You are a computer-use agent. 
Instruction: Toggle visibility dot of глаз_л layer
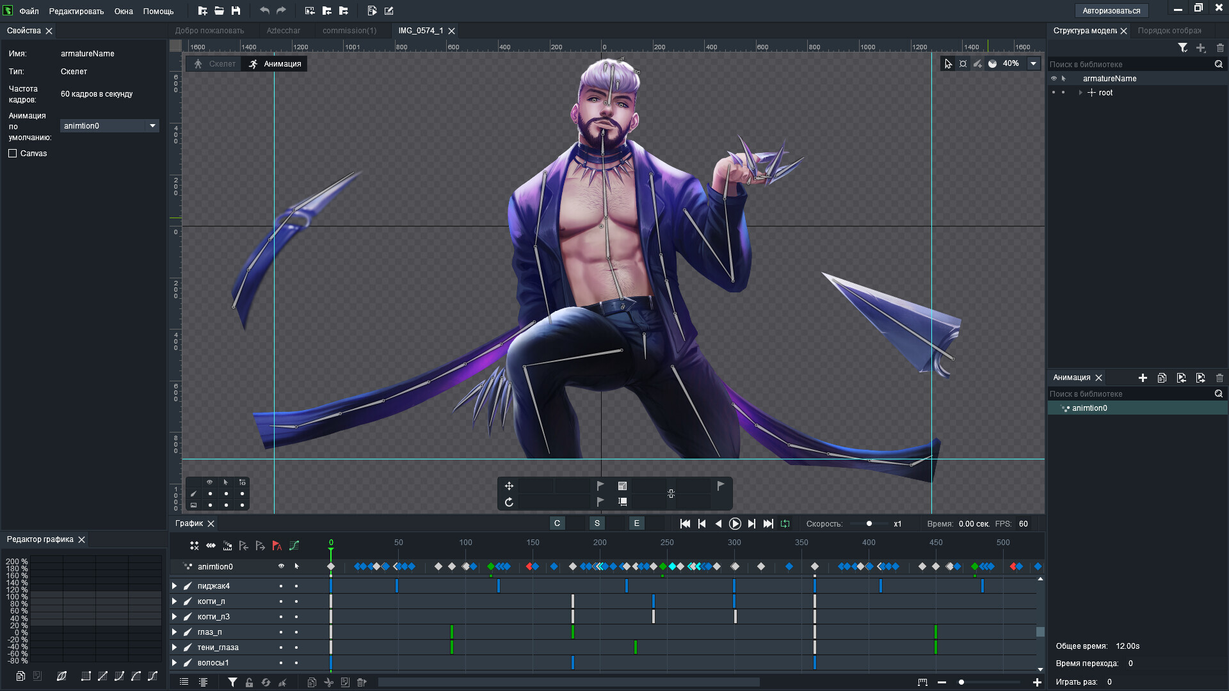[281, 632]
